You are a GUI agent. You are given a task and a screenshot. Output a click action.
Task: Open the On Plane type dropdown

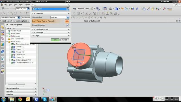[68, 9]
